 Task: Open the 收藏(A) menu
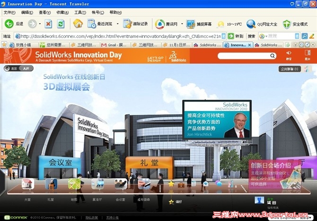tap(62, 12)
